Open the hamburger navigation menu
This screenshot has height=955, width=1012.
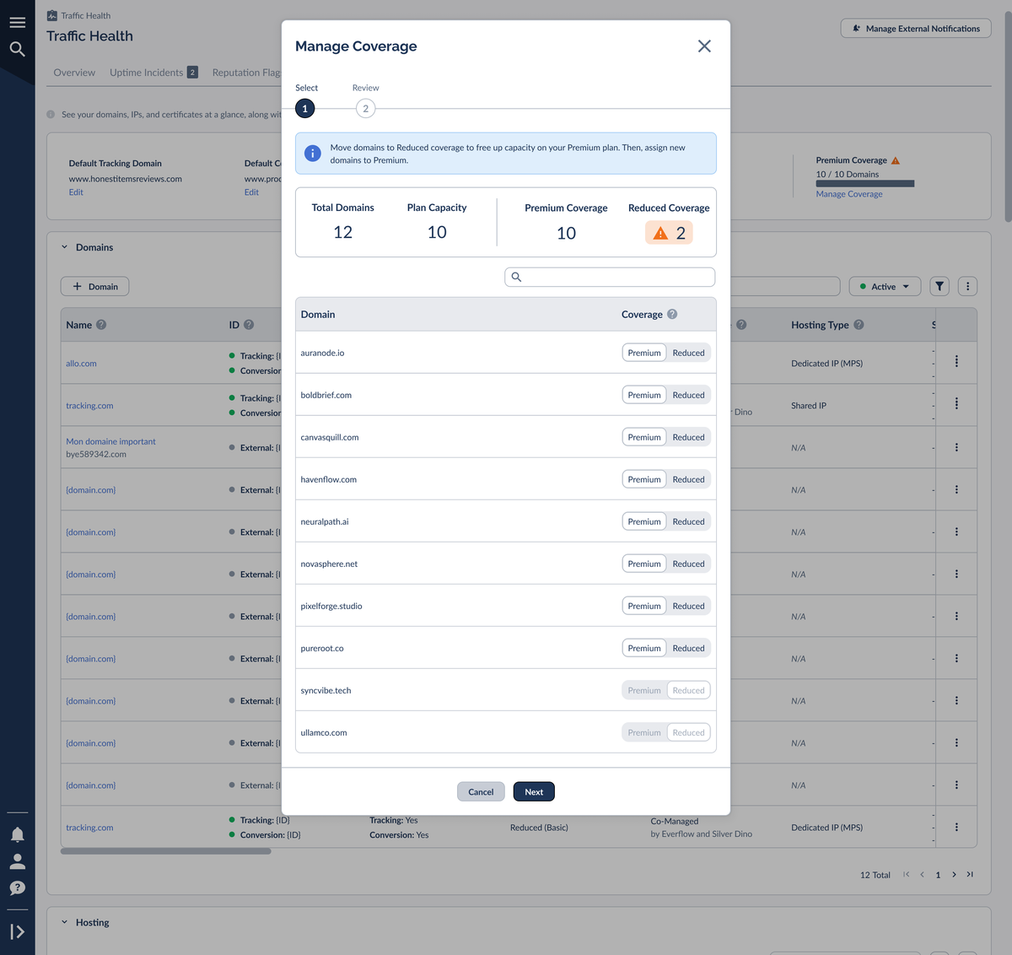[x=17, y=23]
